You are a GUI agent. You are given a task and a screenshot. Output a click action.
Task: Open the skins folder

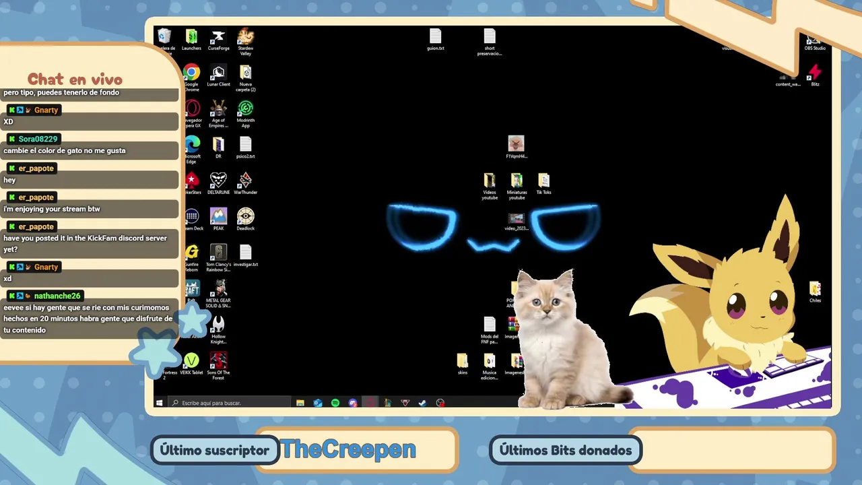(463, 364)
